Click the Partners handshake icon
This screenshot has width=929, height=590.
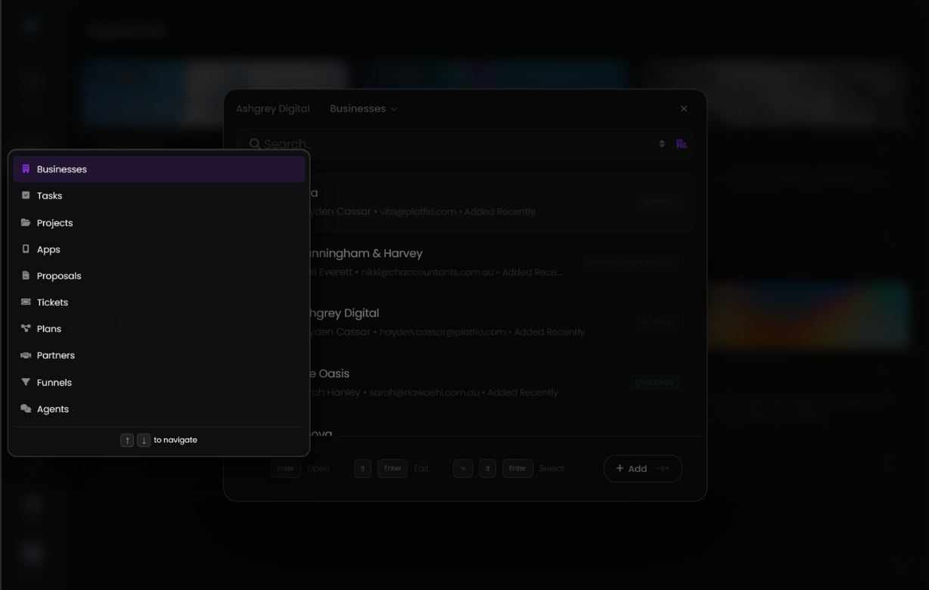26,355
